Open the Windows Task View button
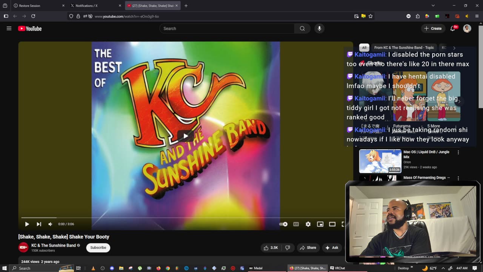The image size is (483, 272). [x=78, y=268]
